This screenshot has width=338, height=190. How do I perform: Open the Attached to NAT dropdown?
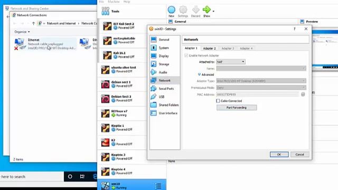(231, 62)
